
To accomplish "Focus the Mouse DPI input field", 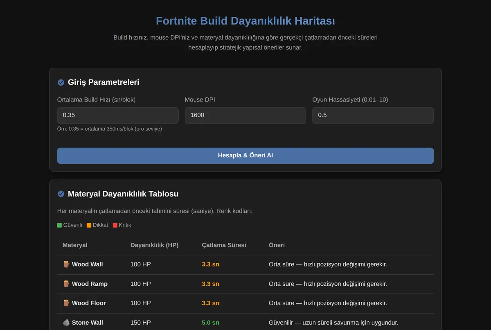I will [x=245, y=115].
